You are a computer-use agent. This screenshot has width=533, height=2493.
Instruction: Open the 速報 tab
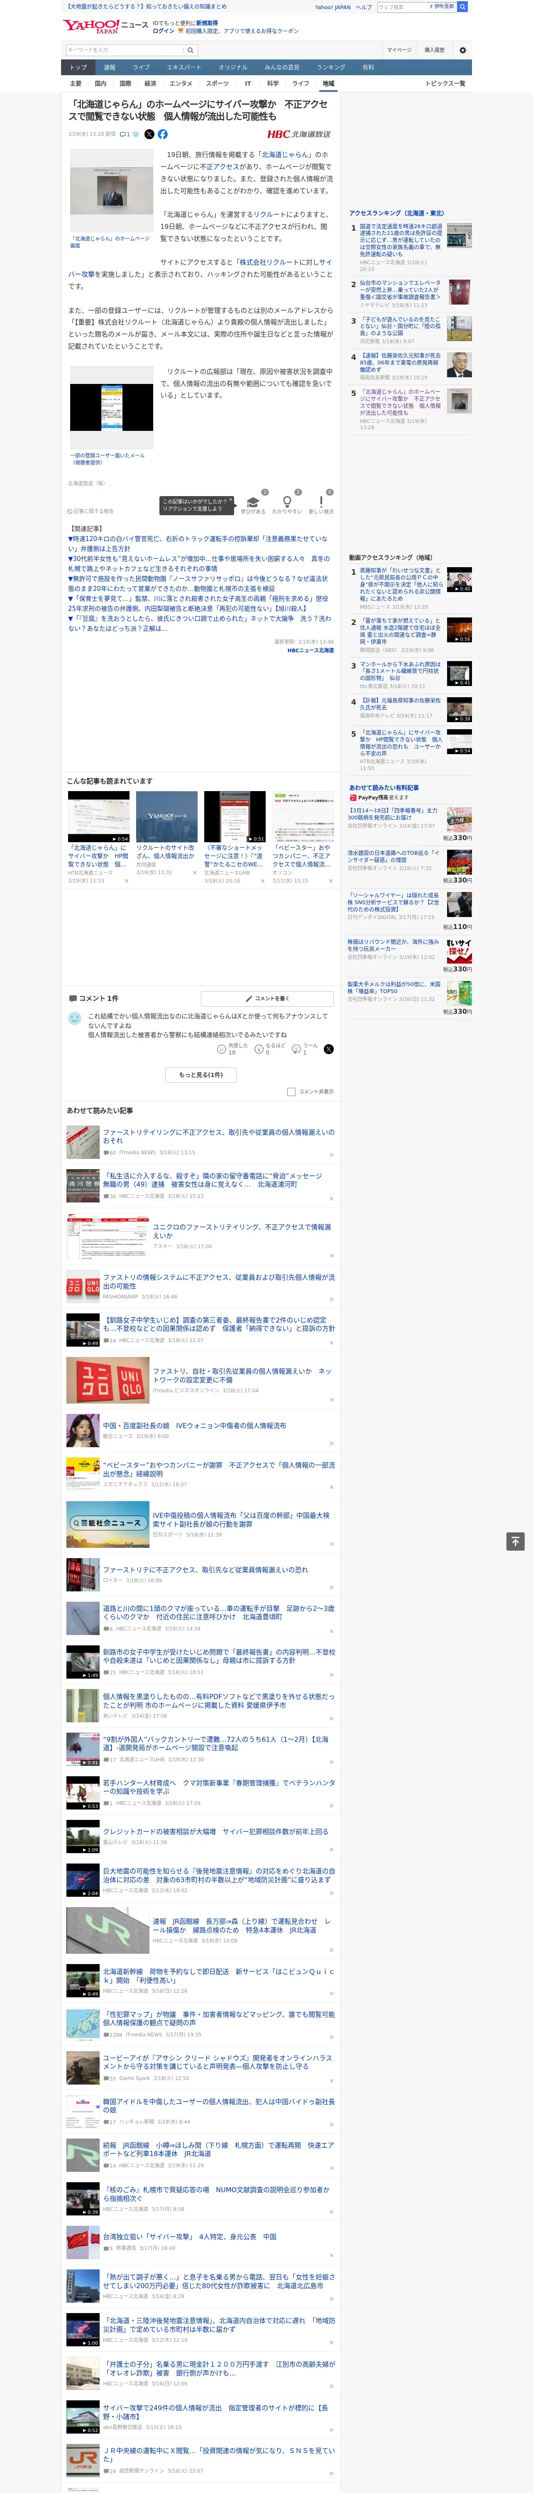point(109,68)
